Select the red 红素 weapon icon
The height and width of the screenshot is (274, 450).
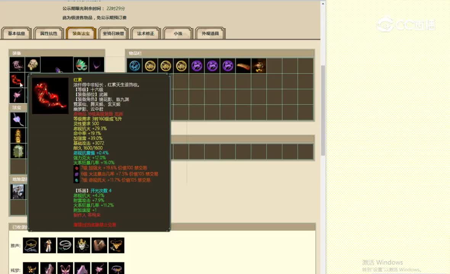click(x=17, y=80)
